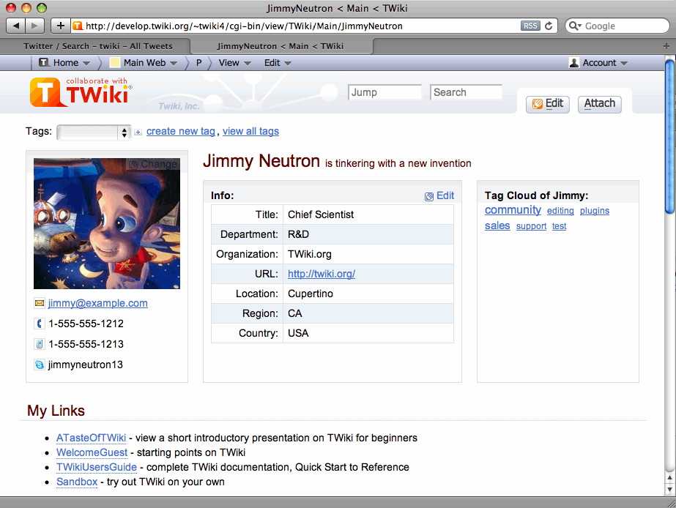This screenshot has height=508, width=676.
Task: Click the TWiki logo icon
Action: (x=45, y=92)
